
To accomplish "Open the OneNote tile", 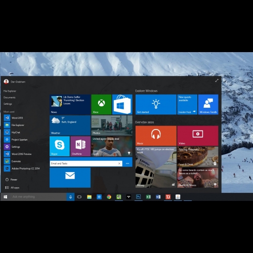I will 80,146.
